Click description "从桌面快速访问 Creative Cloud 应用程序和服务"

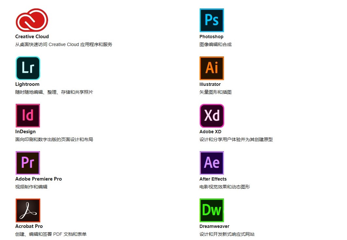(64, 45)
